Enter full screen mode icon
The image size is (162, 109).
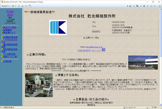26,6
